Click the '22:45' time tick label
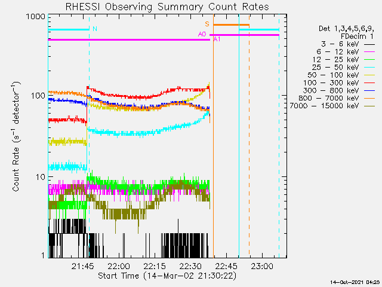Image resolution: width=382 pixels, height=287 pixels. pyautogui.click(x=226, y=266)
